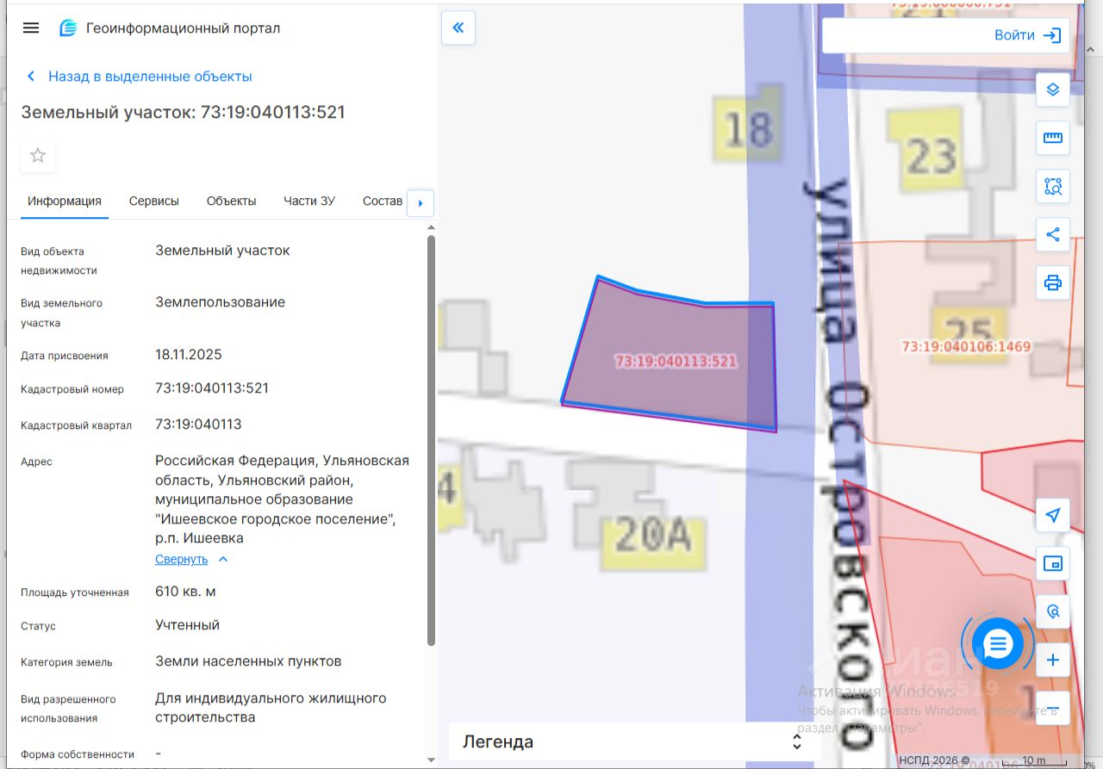Screen dimensions: 1103x769
Task: Share the map via share icon
Action: click(1053, 234)
